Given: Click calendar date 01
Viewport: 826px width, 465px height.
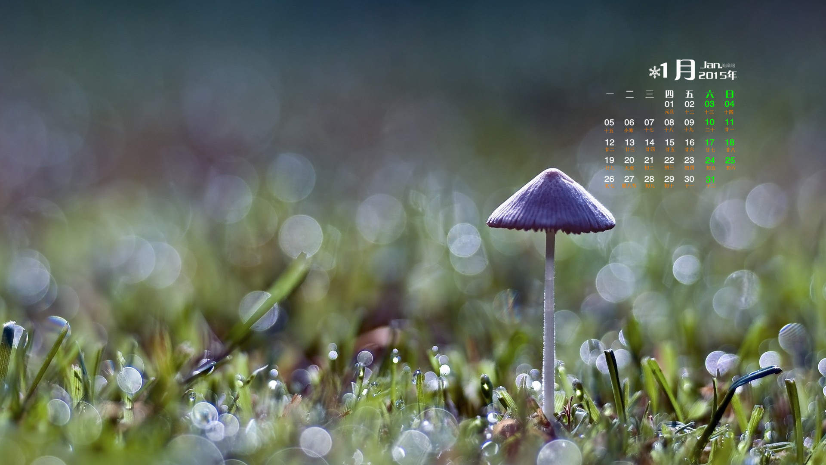Looking at the screenshot, I should coord(669,104).
